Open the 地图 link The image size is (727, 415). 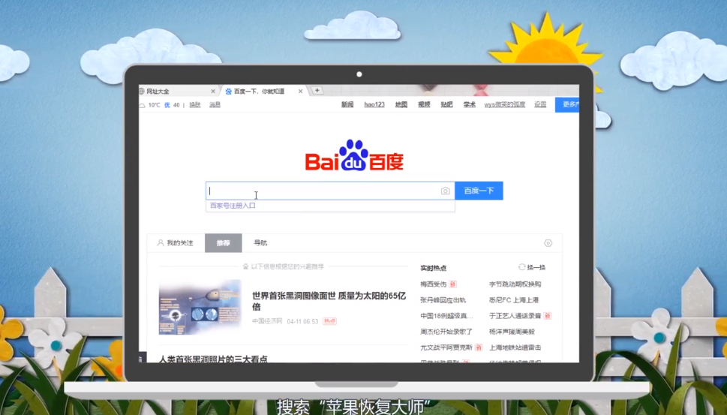tap(401, 105)
